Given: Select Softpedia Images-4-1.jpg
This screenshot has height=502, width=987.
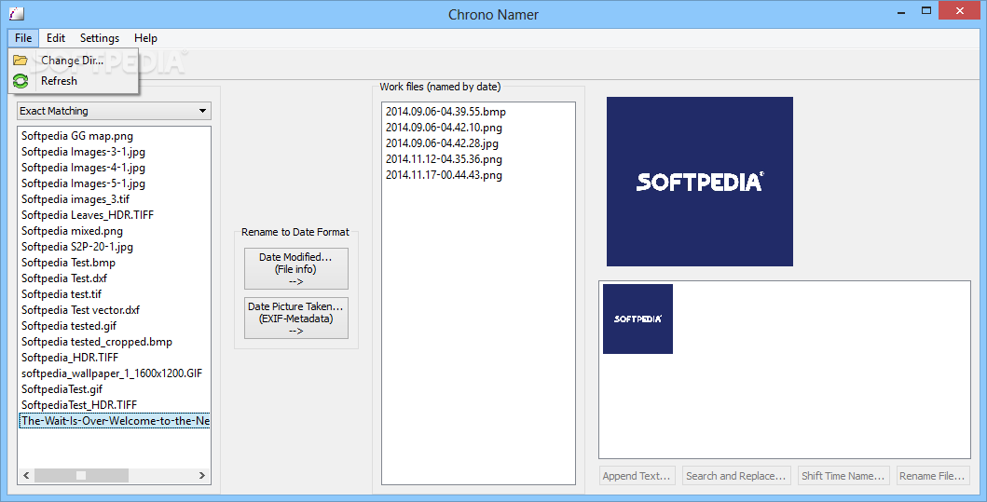Looking at the screenshot, I should pos(83,168).
